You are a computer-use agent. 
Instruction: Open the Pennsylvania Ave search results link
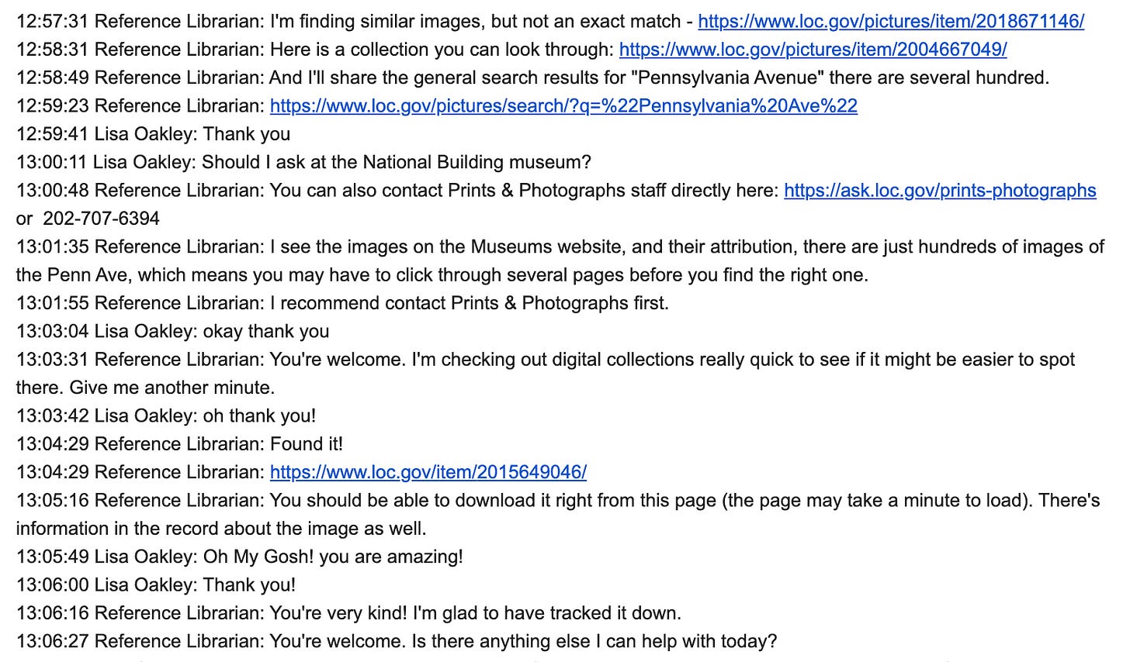coord(563,106)
